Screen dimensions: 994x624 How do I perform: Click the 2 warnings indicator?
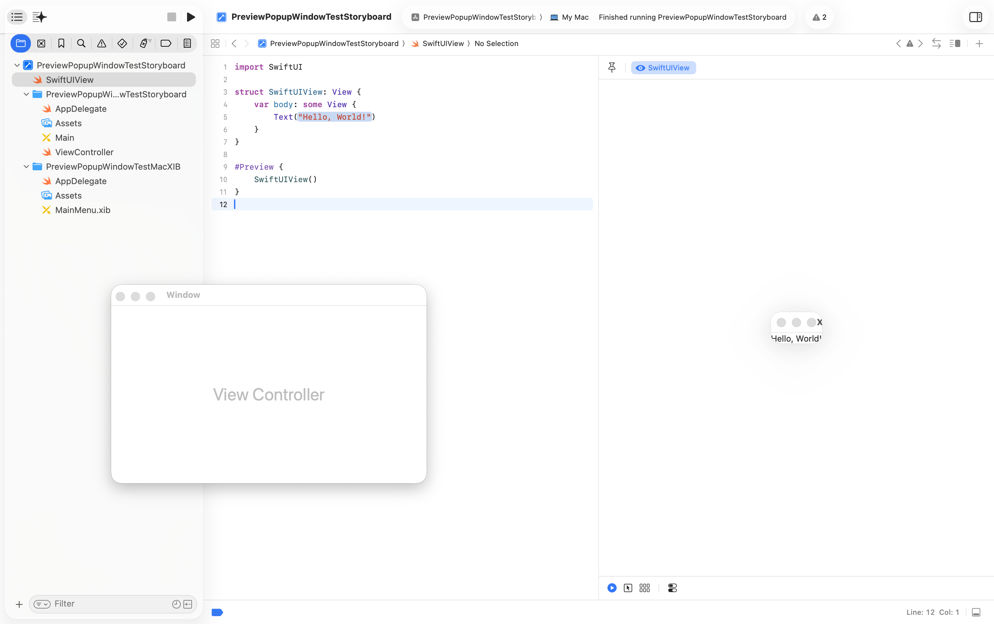point(819,17)
